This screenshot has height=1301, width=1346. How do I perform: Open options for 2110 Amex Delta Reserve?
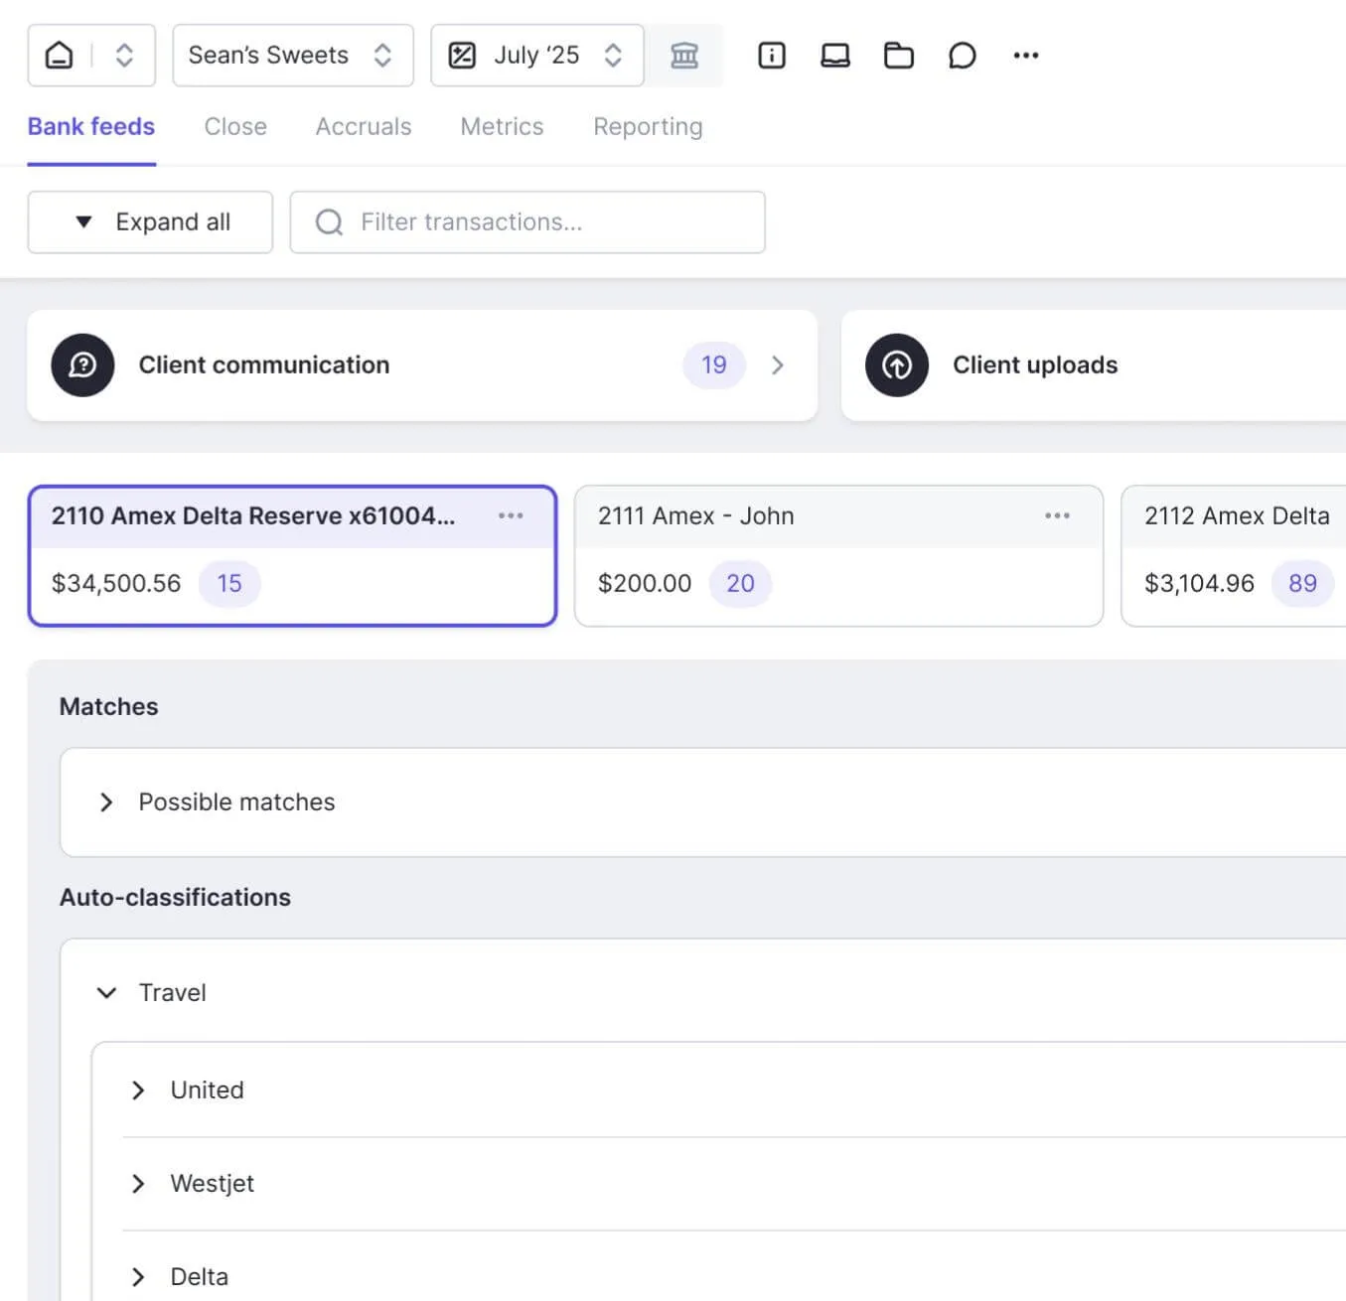(x=511, y=515)
